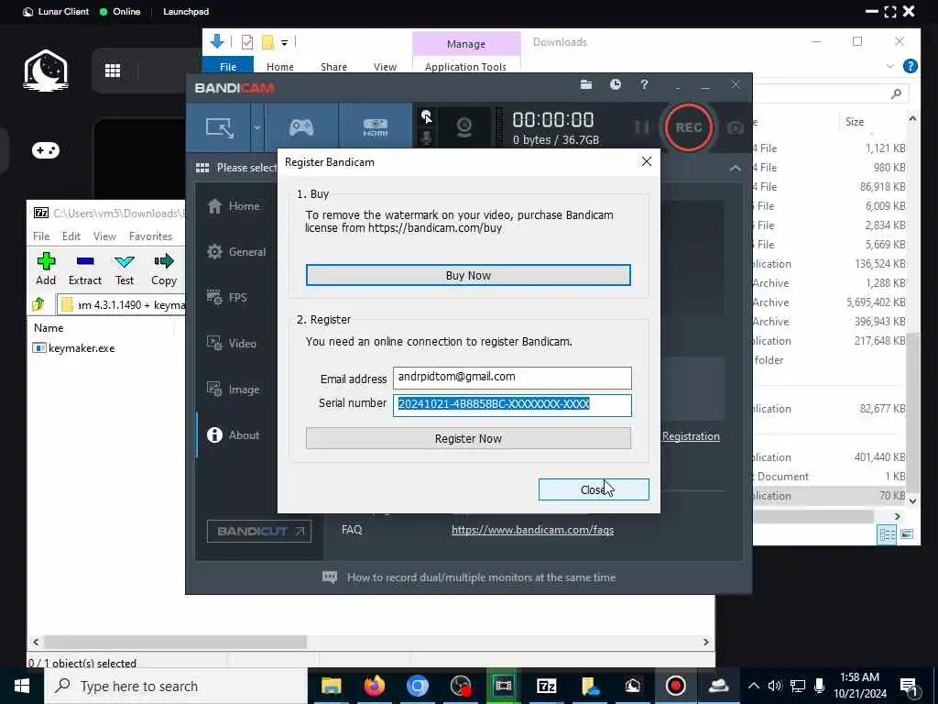Expand Explorer ribbon with chevron

pyautogui.click(x=889, y=66)
